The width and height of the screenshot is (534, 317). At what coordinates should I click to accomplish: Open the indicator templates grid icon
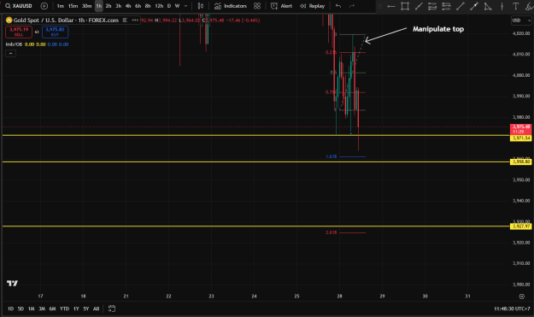click(257, 6)
